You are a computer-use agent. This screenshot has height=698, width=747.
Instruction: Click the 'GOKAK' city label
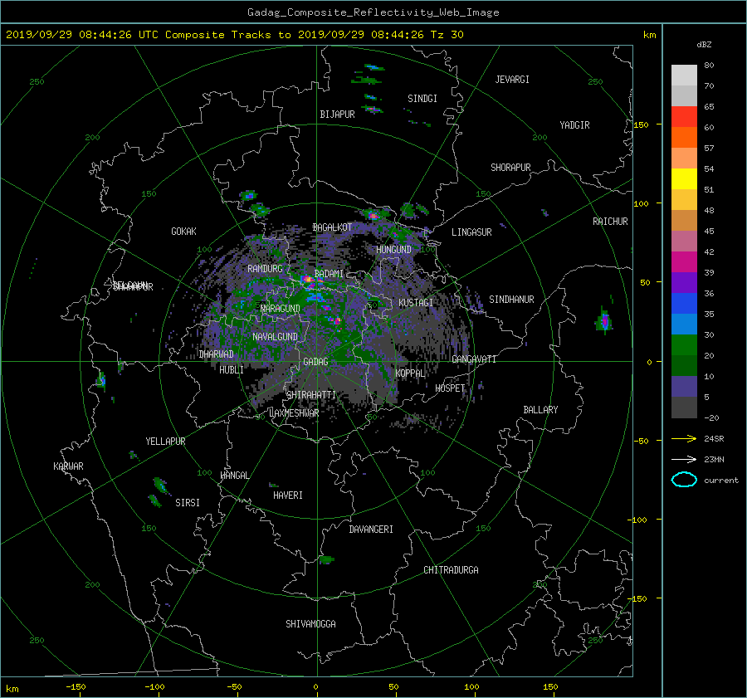(184, 232)
